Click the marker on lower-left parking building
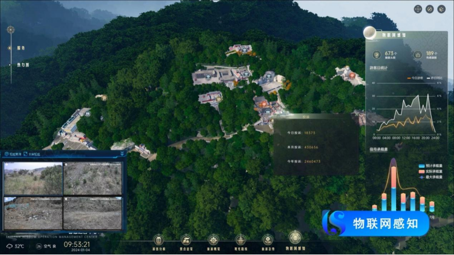The width and height of the screenshot is (454, 255). point(87,113)
